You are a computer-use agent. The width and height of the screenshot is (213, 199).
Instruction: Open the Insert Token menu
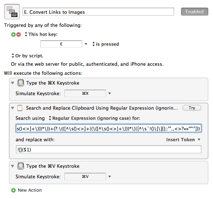pyautogui.click(x=183, y=140)
